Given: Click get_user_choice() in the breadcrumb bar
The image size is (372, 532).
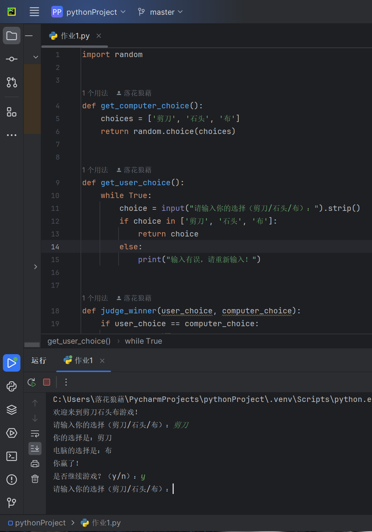Looking at the screenshot, I should (79, 341).
